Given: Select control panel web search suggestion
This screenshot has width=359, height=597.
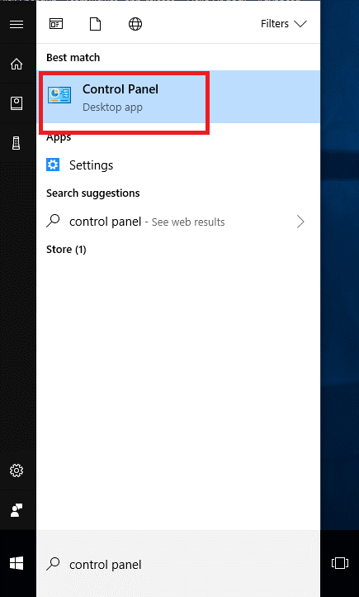Looking at the screenshot, I should point(178,222).
